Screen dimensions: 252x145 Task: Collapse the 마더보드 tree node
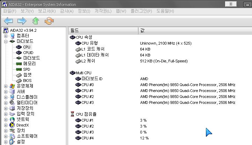6,41
